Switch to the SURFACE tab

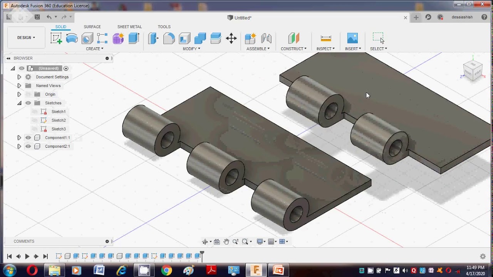[x=92, y=27]
